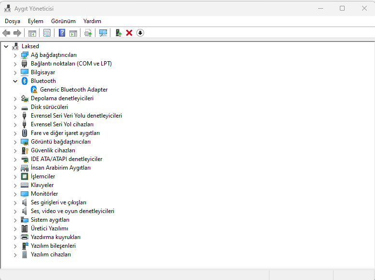
Task: Toggle the action pane toolbar icon
Action: [x=73, y=33]
